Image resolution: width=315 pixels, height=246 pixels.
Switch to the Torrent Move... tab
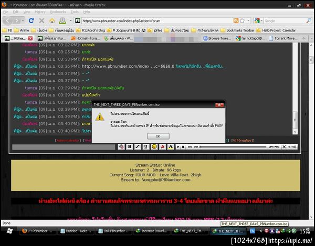(x=282, y=38)
